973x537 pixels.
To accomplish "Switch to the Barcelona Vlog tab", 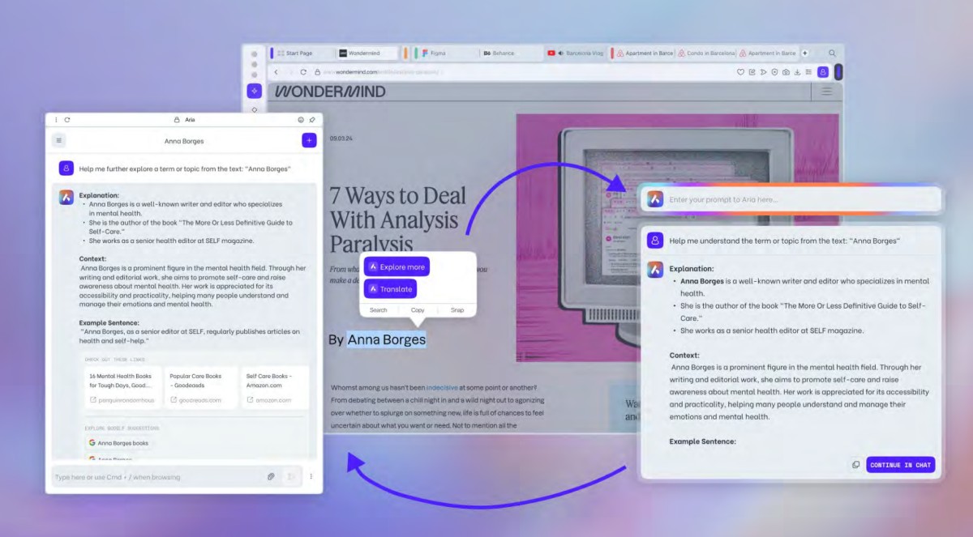I will [580, 53].
